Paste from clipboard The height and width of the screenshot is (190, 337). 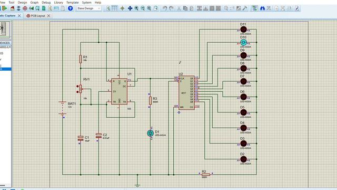click(x=192, y=8)
